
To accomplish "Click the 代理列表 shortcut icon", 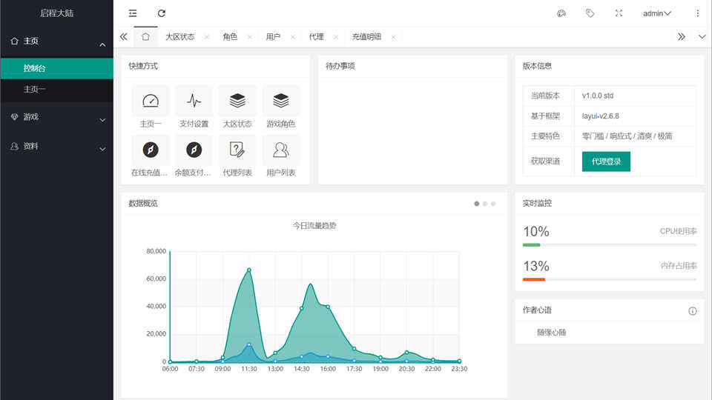I will click(x=237, y=150).
